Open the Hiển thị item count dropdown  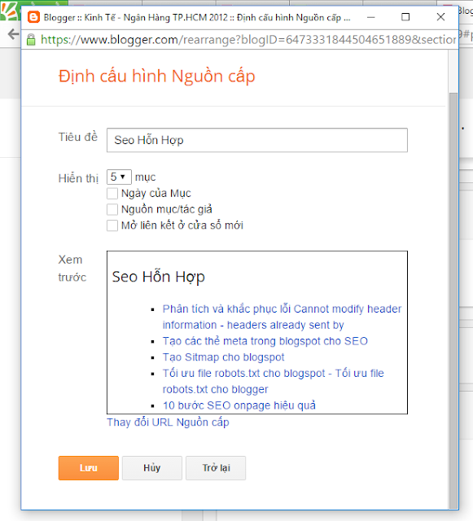click(x=119, y=177)
